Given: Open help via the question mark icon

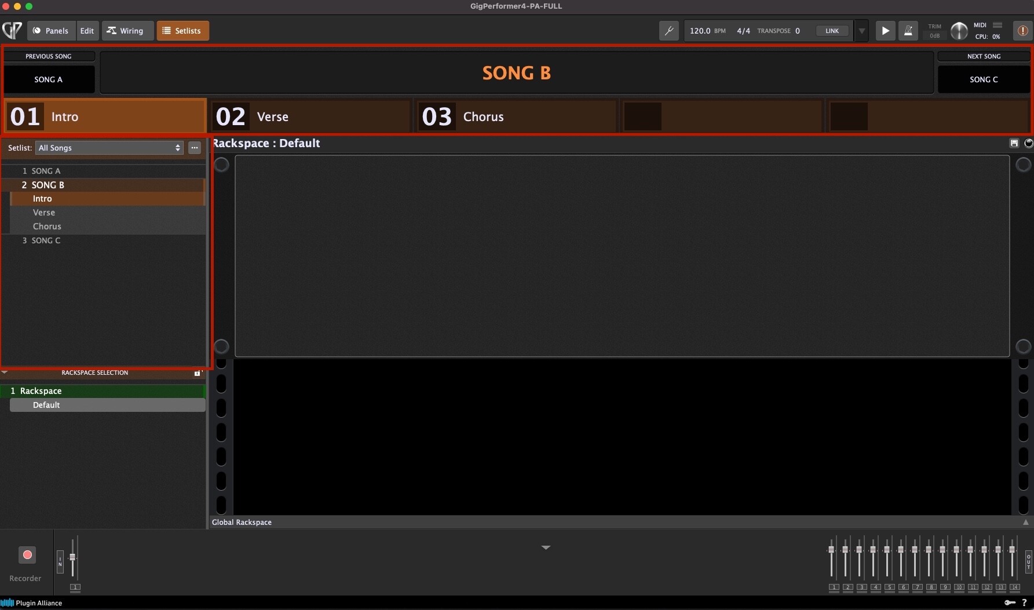Looking at the screenshot, I should point(1024,602).
